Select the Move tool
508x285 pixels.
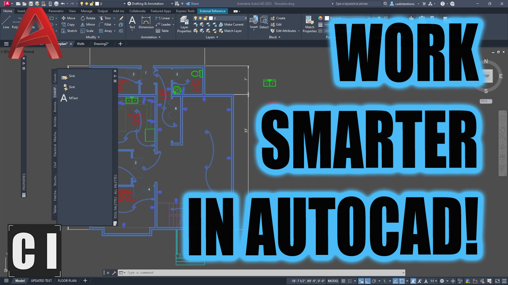tap(68, 18)
